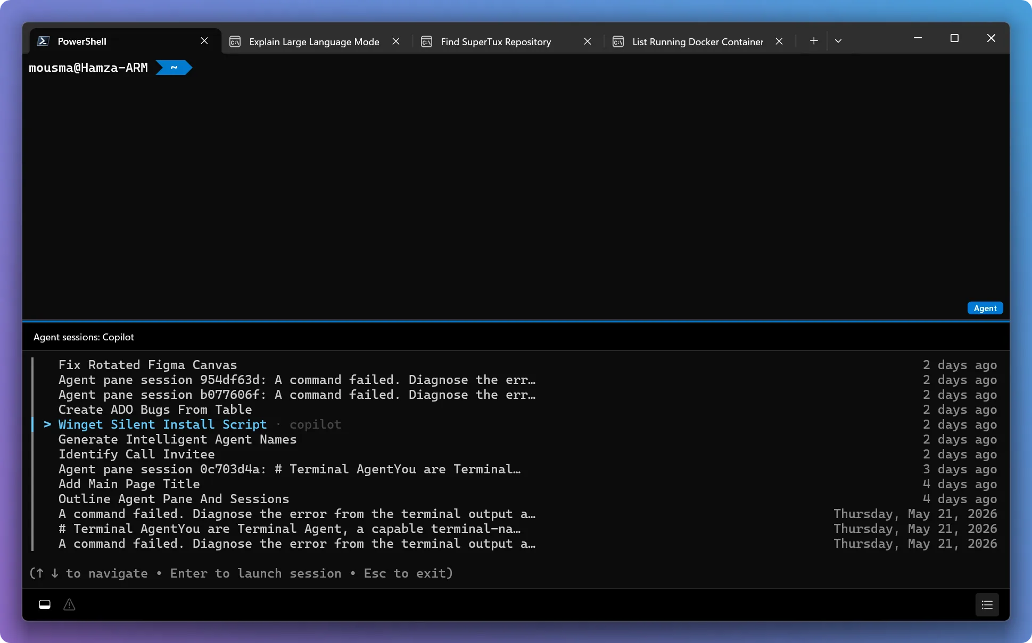The width and height of the screenshot is (1032, 643).
Task: Maximize the terminal window
Action: coord(954,38)
